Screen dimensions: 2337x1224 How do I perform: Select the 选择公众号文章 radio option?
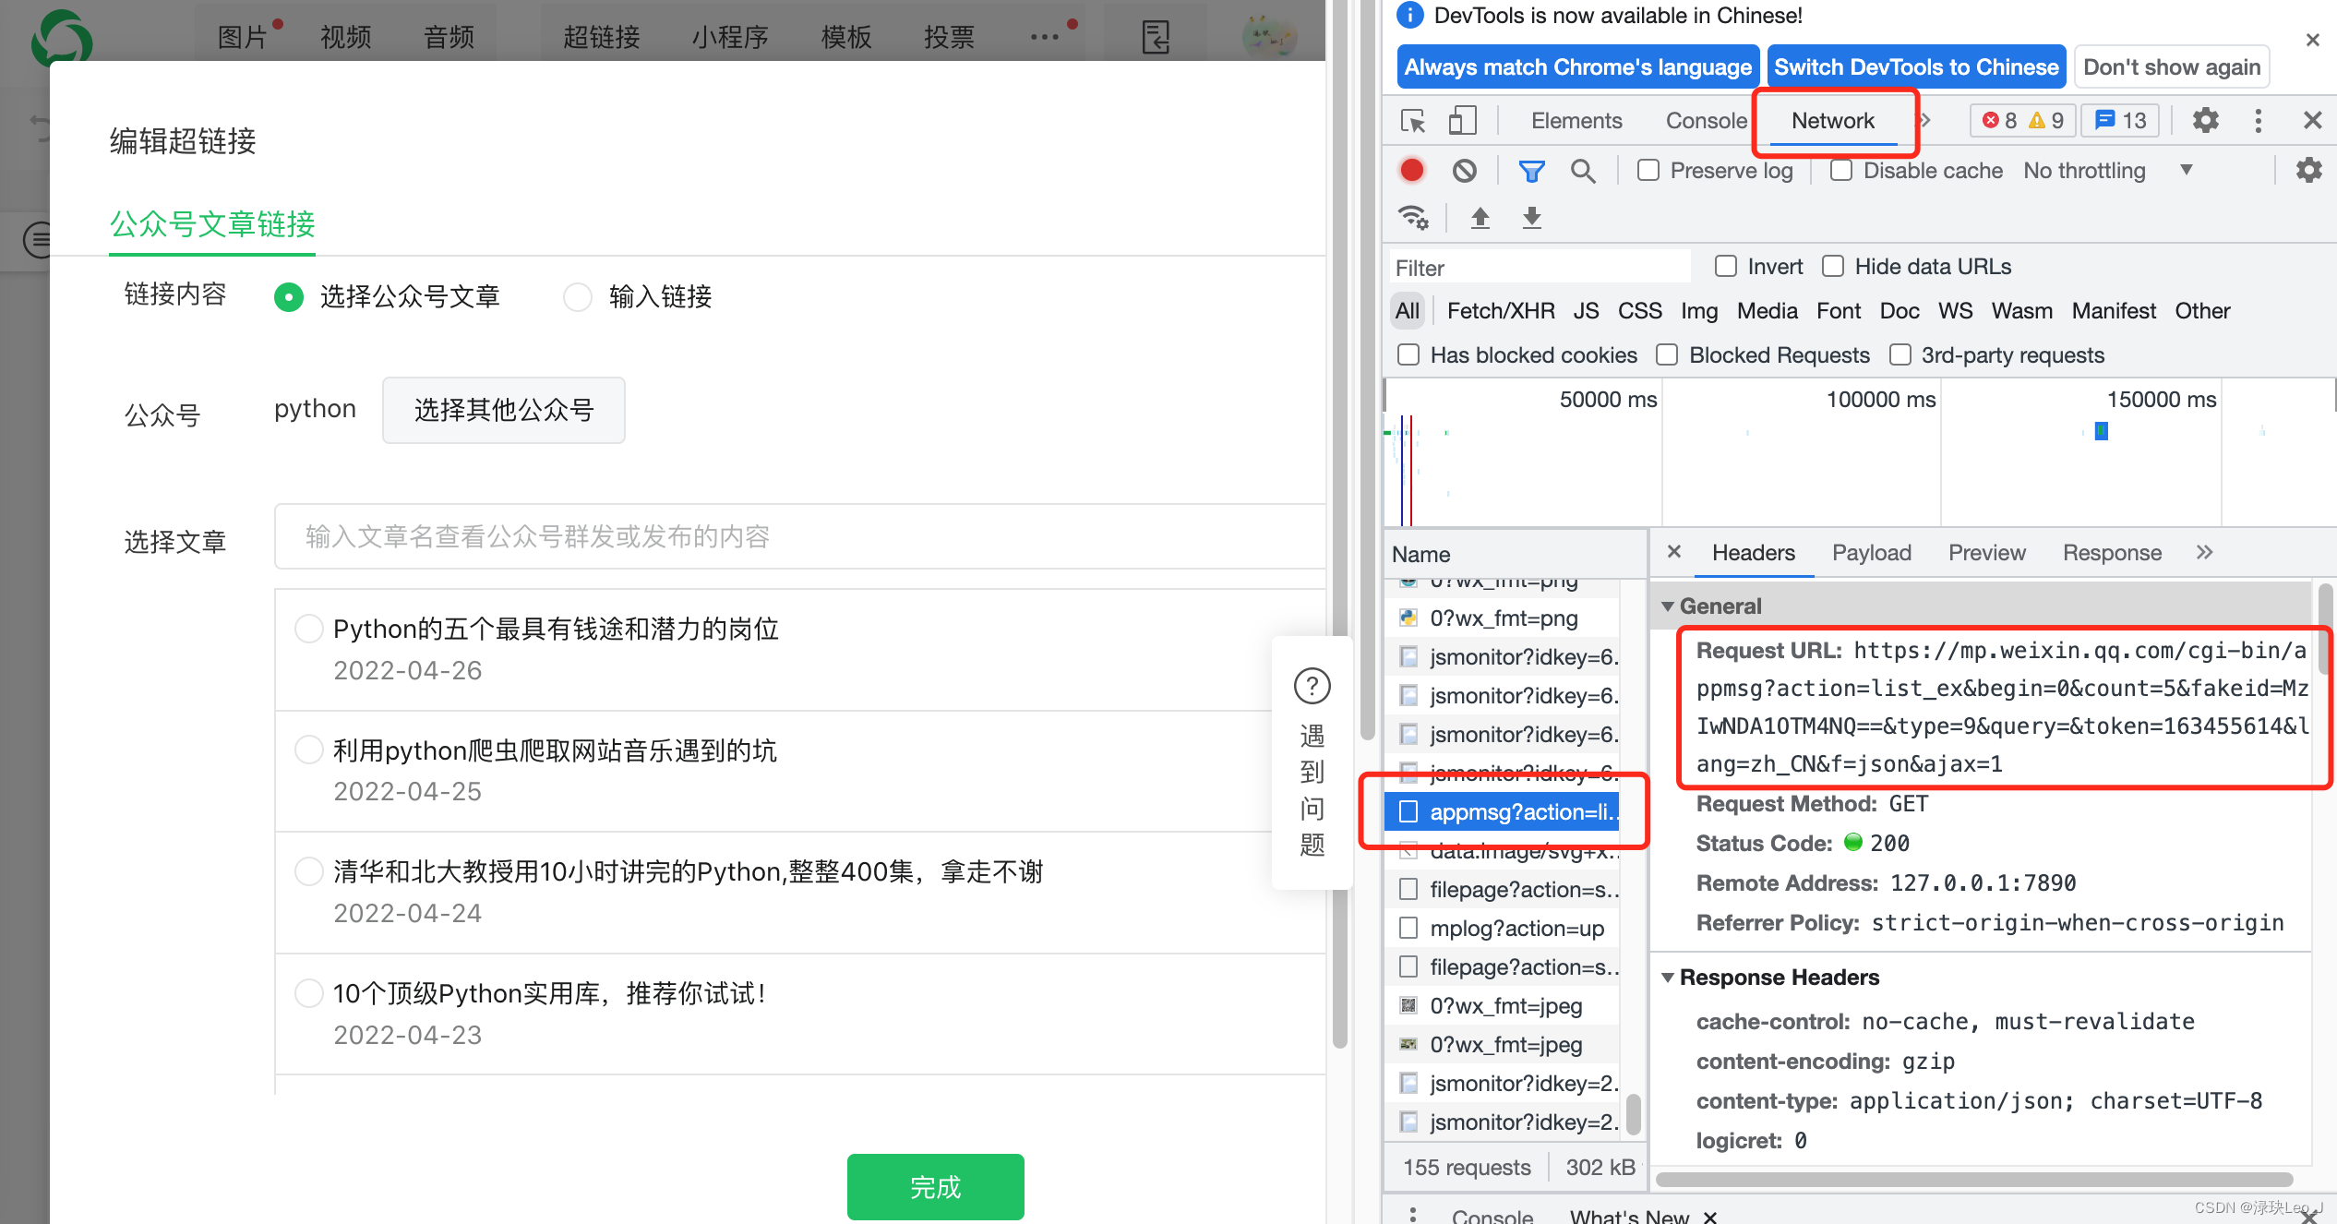click(289, 297)
